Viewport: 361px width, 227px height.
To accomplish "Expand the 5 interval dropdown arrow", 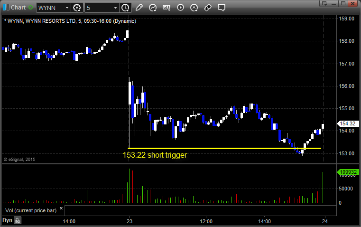I will [x=116, y=8].
